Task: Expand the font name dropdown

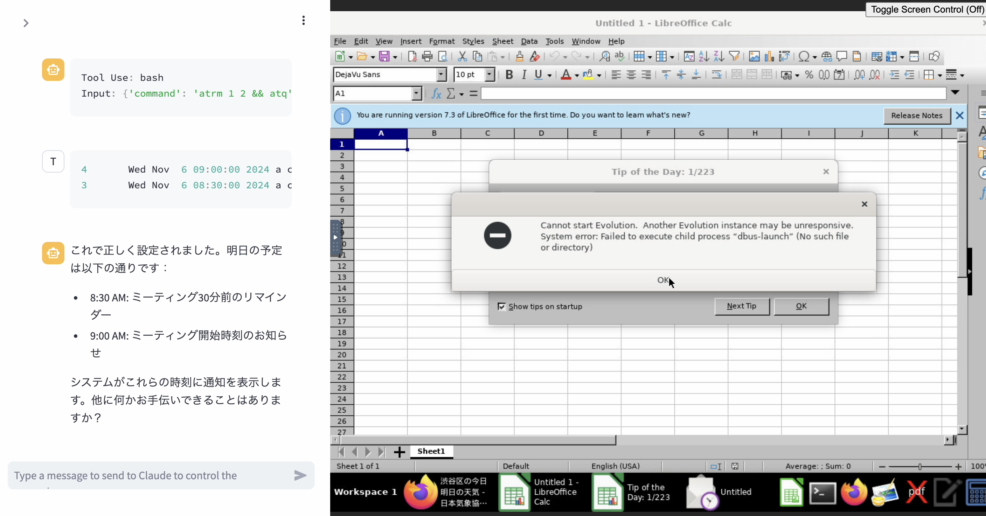Action: point(441,75)
